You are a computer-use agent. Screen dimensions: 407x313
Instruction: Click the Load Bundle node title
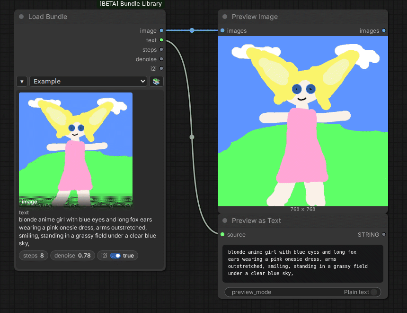(48, 17)
